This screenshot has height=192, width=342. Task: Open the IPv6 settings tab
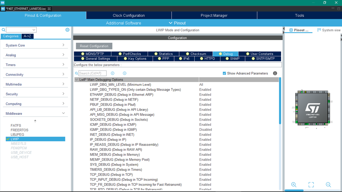184,58
